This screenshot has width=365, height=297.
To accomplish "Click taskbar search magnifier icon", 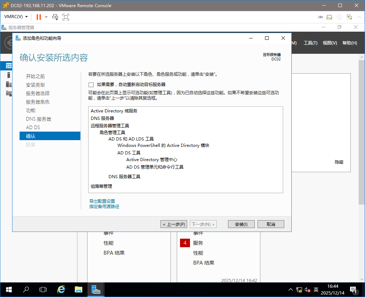I will tap(26, 290).
